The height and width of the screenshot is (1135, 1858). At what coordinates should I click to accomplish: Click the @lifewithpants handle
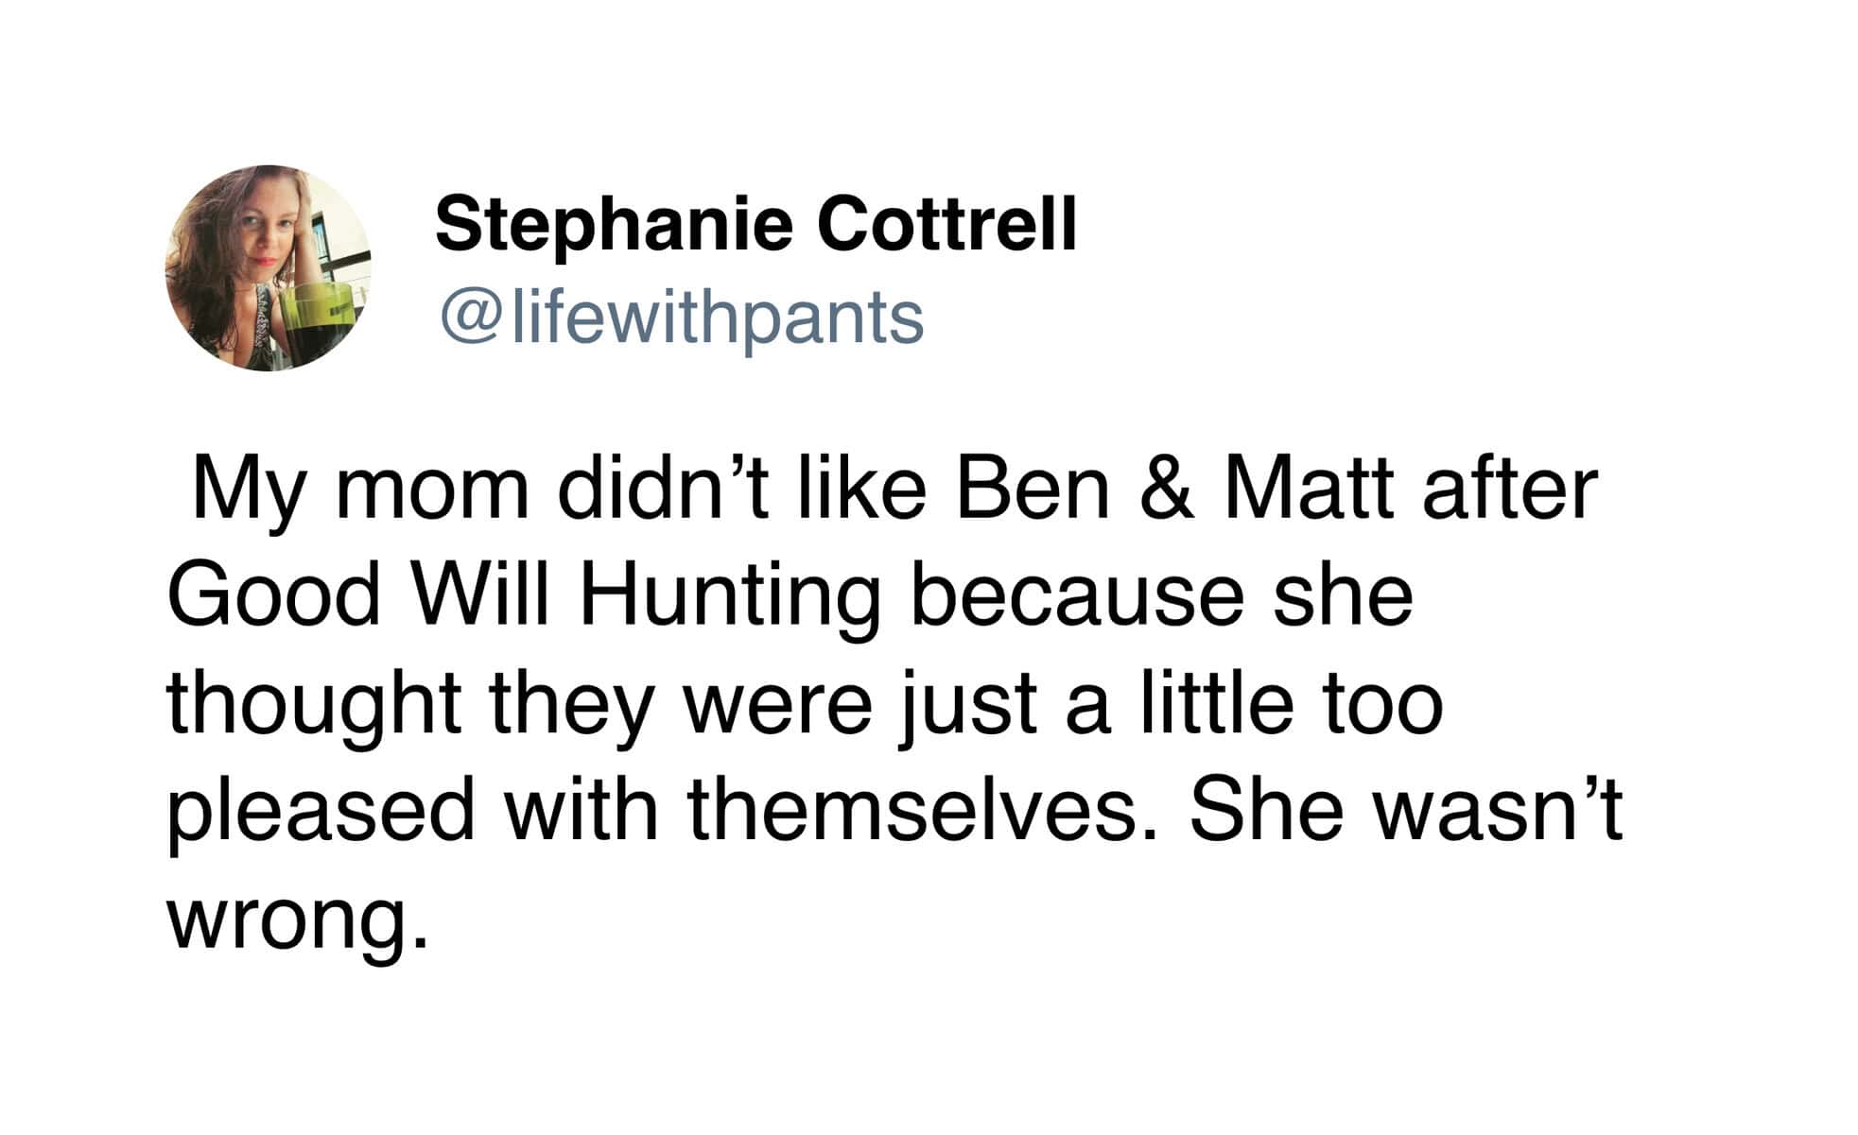[680, 318]
